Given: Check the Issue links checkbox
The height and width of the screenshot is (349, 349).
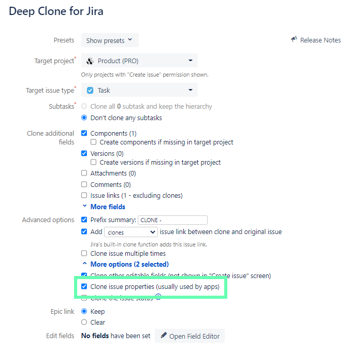Looking at the screenshot, I should 84,195.
